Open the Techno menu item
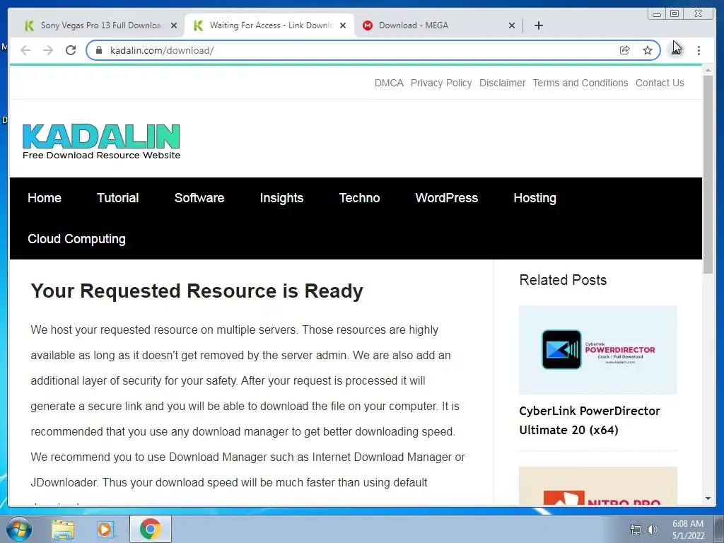Screen dimensions: 724x543 [x=359, y=198]
